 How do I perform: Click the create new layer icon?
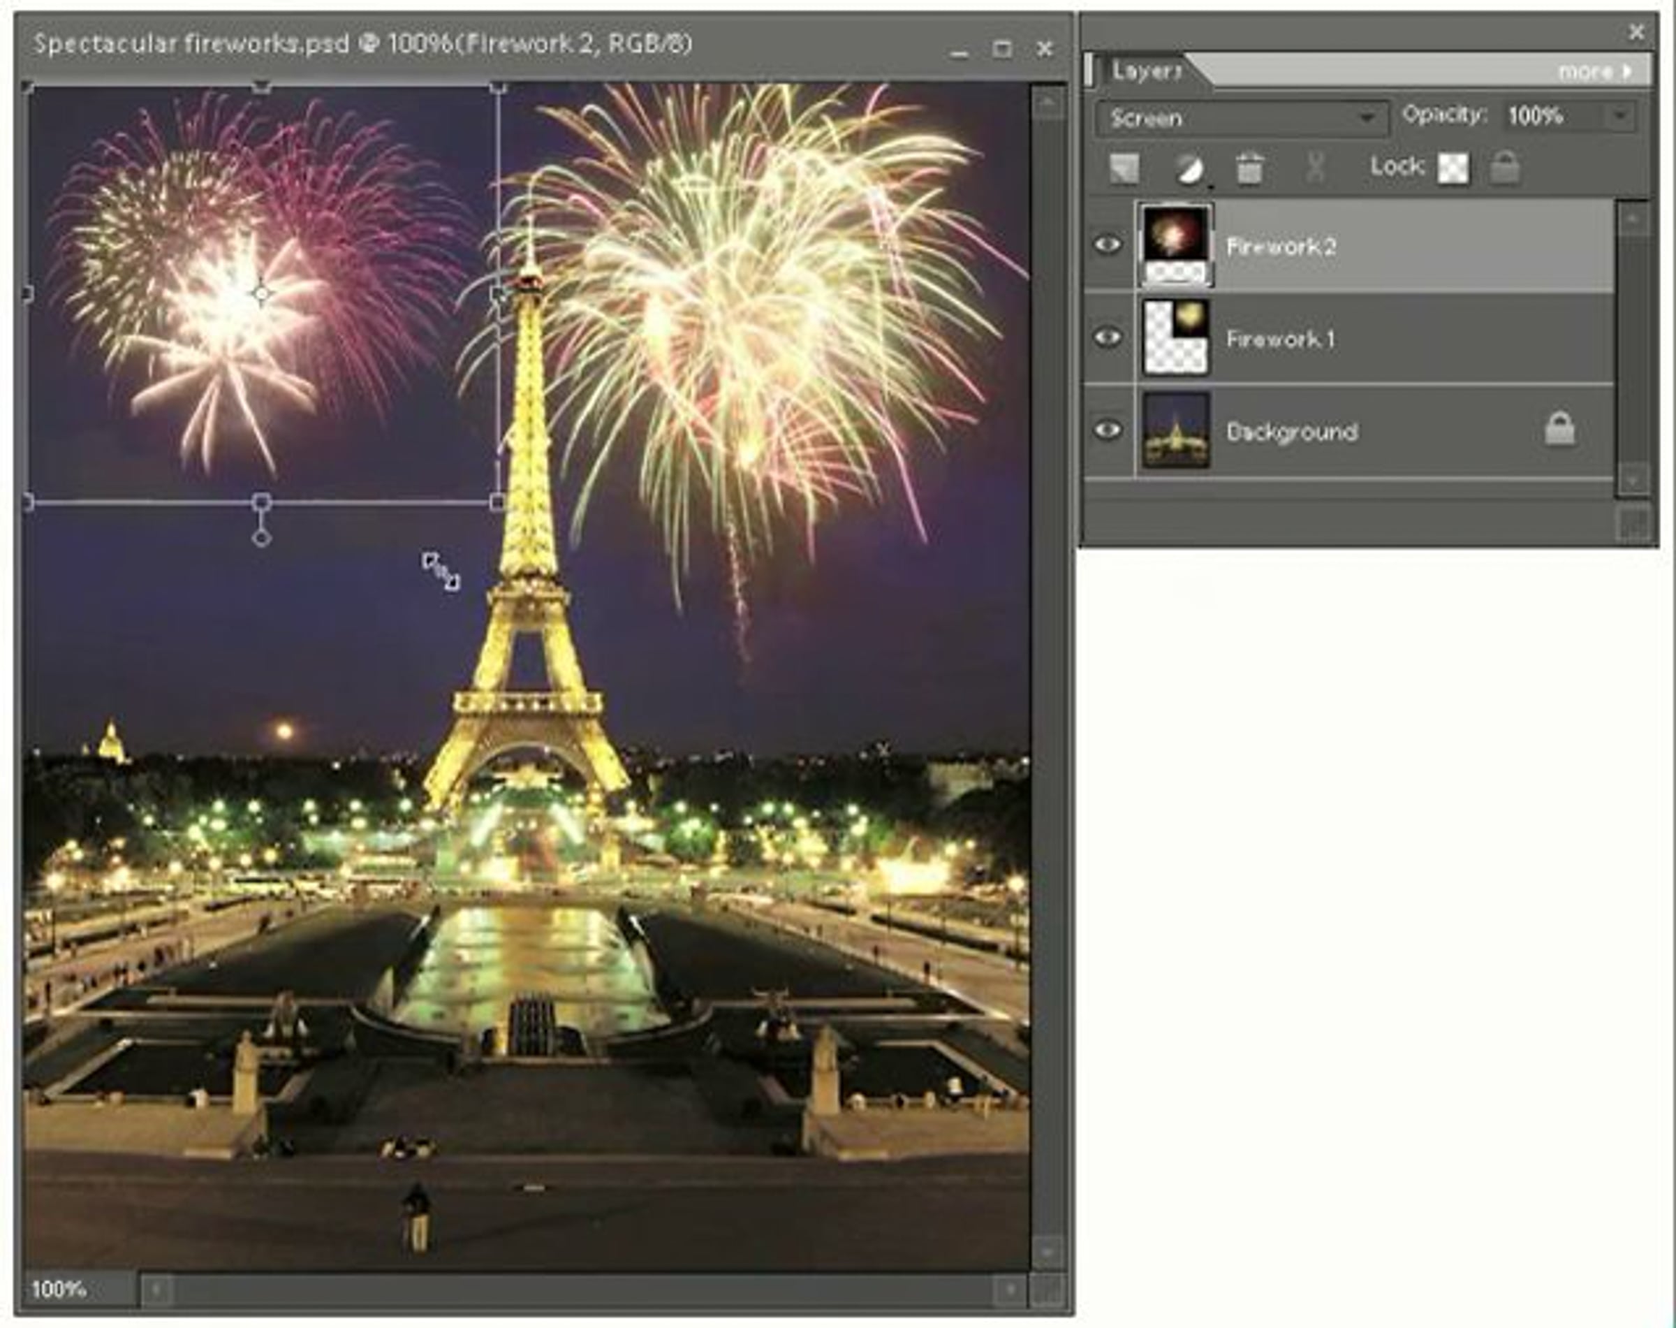click(1124, 168)
